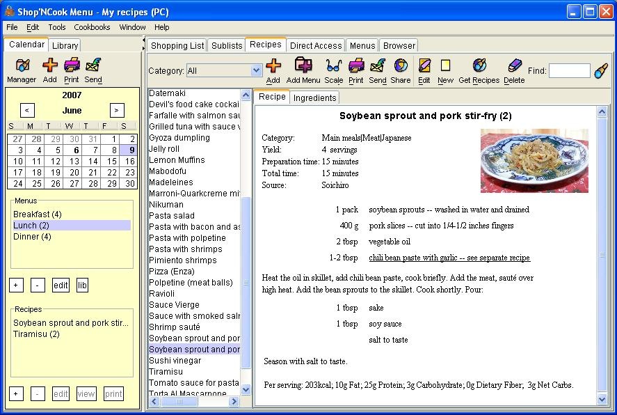Switch to the Ingredients tab
The height and width of the screenshot is (415, 617).
tap(315, 97)
